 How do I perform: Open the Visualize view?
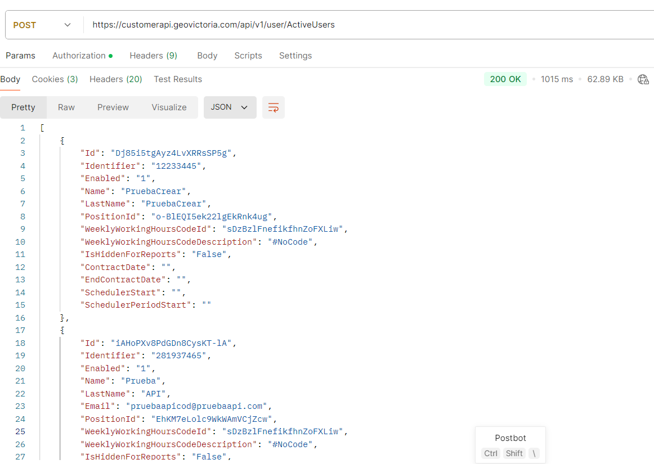(169, 107)
